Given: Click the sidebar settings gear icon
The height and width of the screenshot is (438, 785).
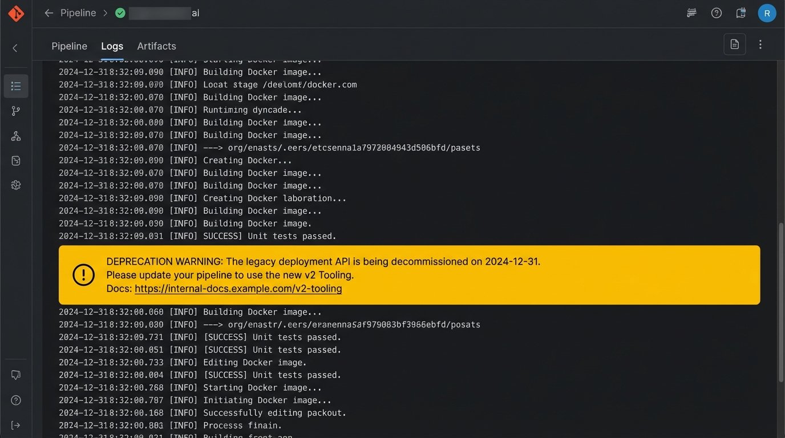Looking at the screenshot, I should [x=16, y=185].
